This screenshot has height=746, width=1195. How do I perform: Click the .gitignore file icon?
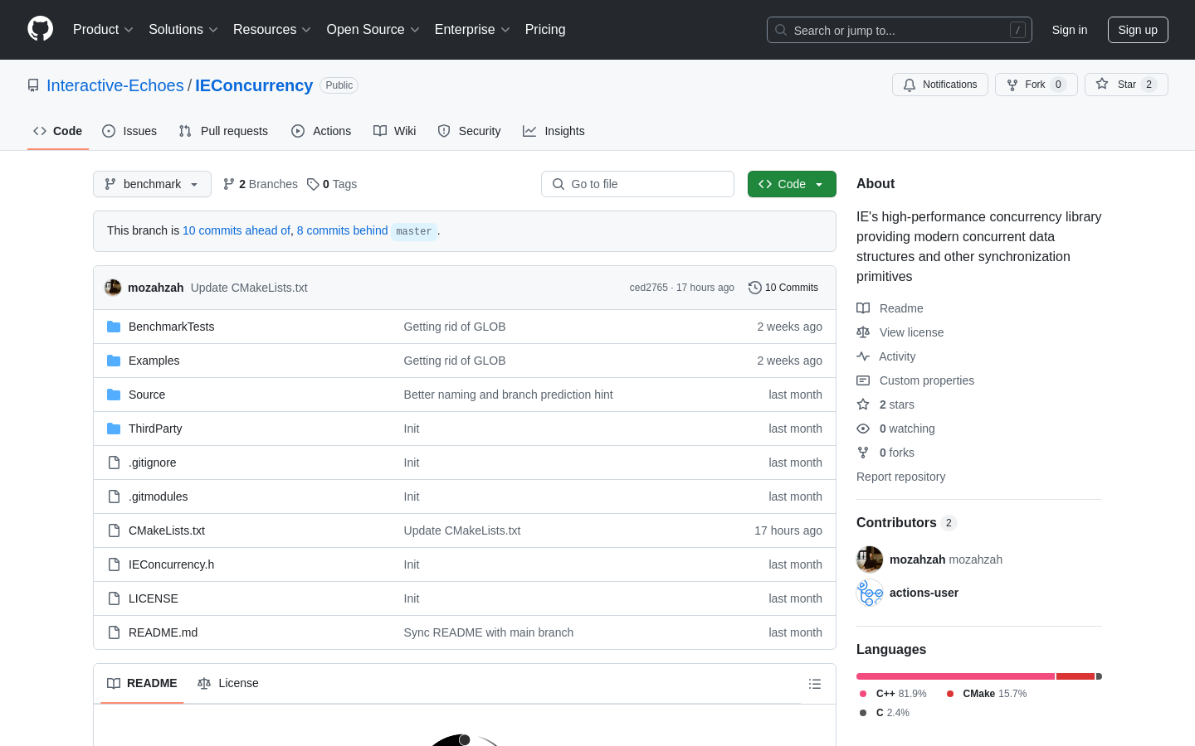pos(114,463)
